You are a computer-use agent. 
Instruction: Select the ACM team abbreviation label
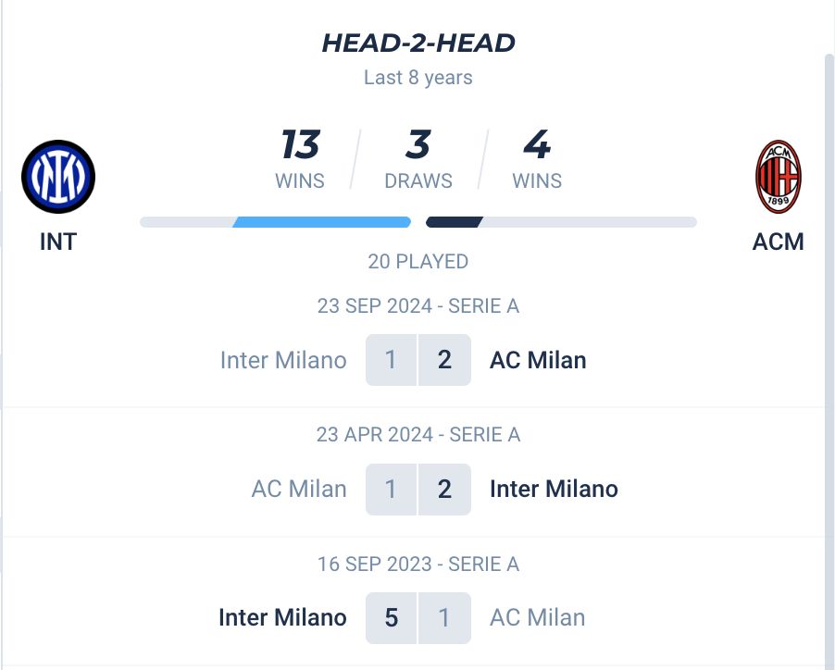779,242
